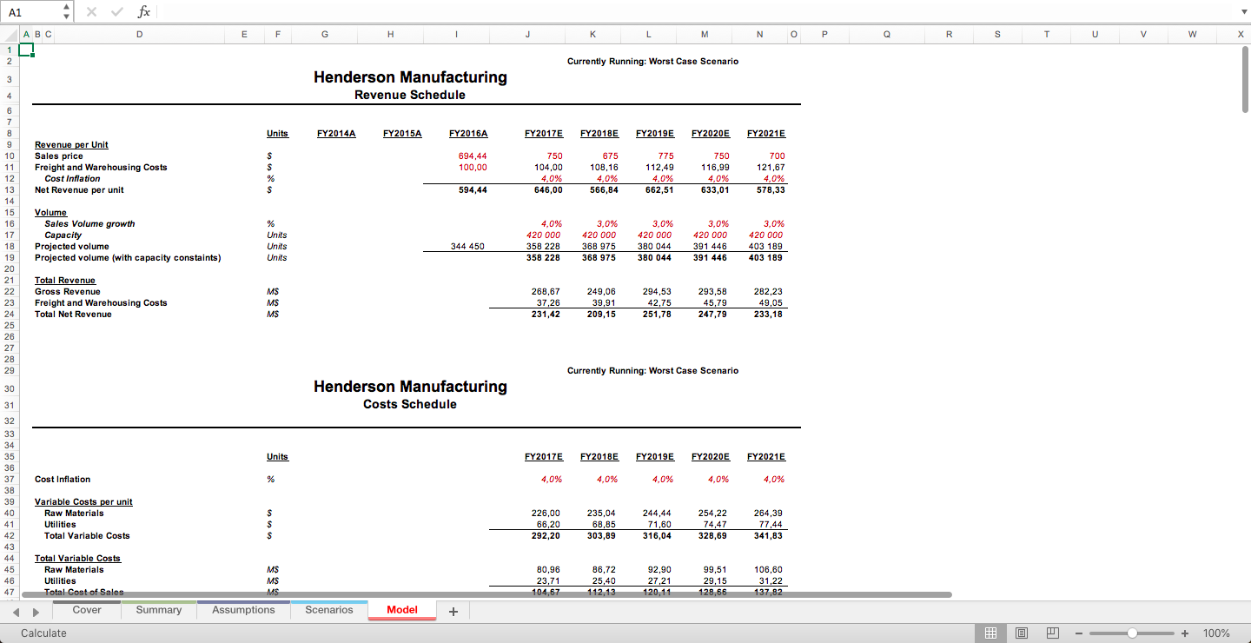Switch to Page Break Preview icon
The height and width of the screenshot is (643, 1251).
click(1052, 633)
